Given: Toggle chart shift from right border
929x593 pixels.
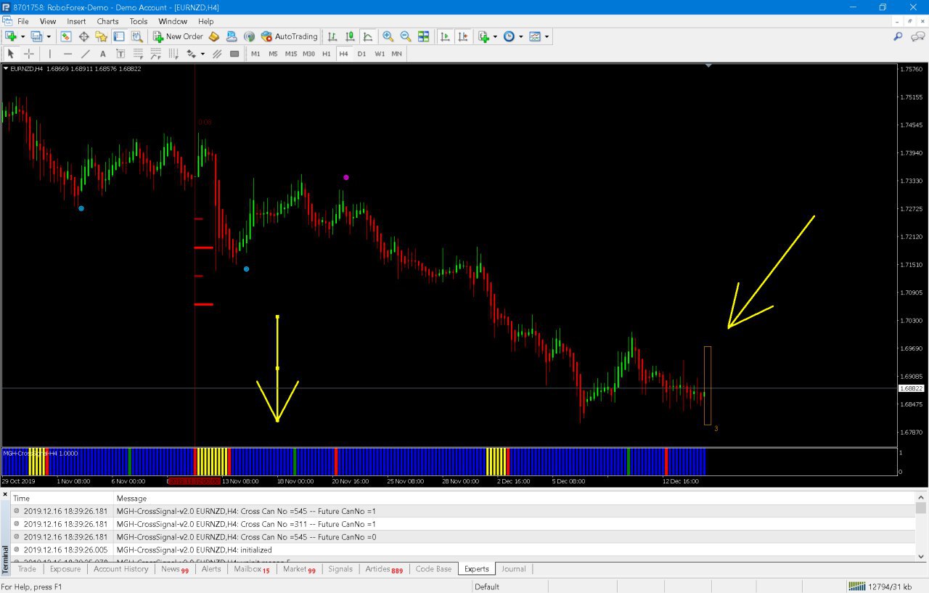Looking at the screenshot, I should [x=462, y=36].
